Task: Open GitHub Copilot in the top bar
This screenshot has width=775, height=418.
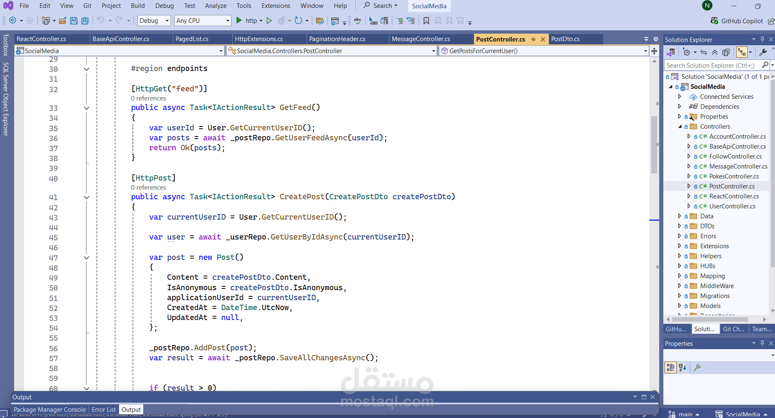Action: [737, 21]
